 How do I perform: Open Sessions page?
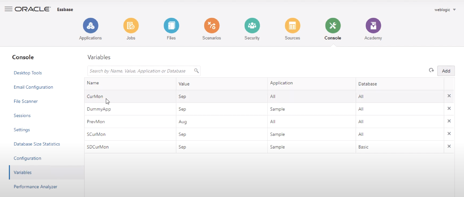(x=22, y=116)
